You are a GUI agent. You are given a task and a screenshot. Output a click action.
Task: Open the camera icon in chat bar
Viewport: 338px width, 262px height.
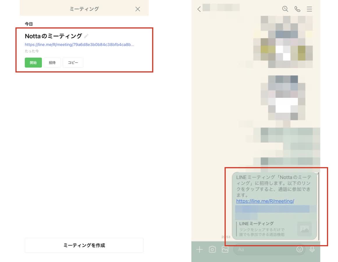pos(212,249)
